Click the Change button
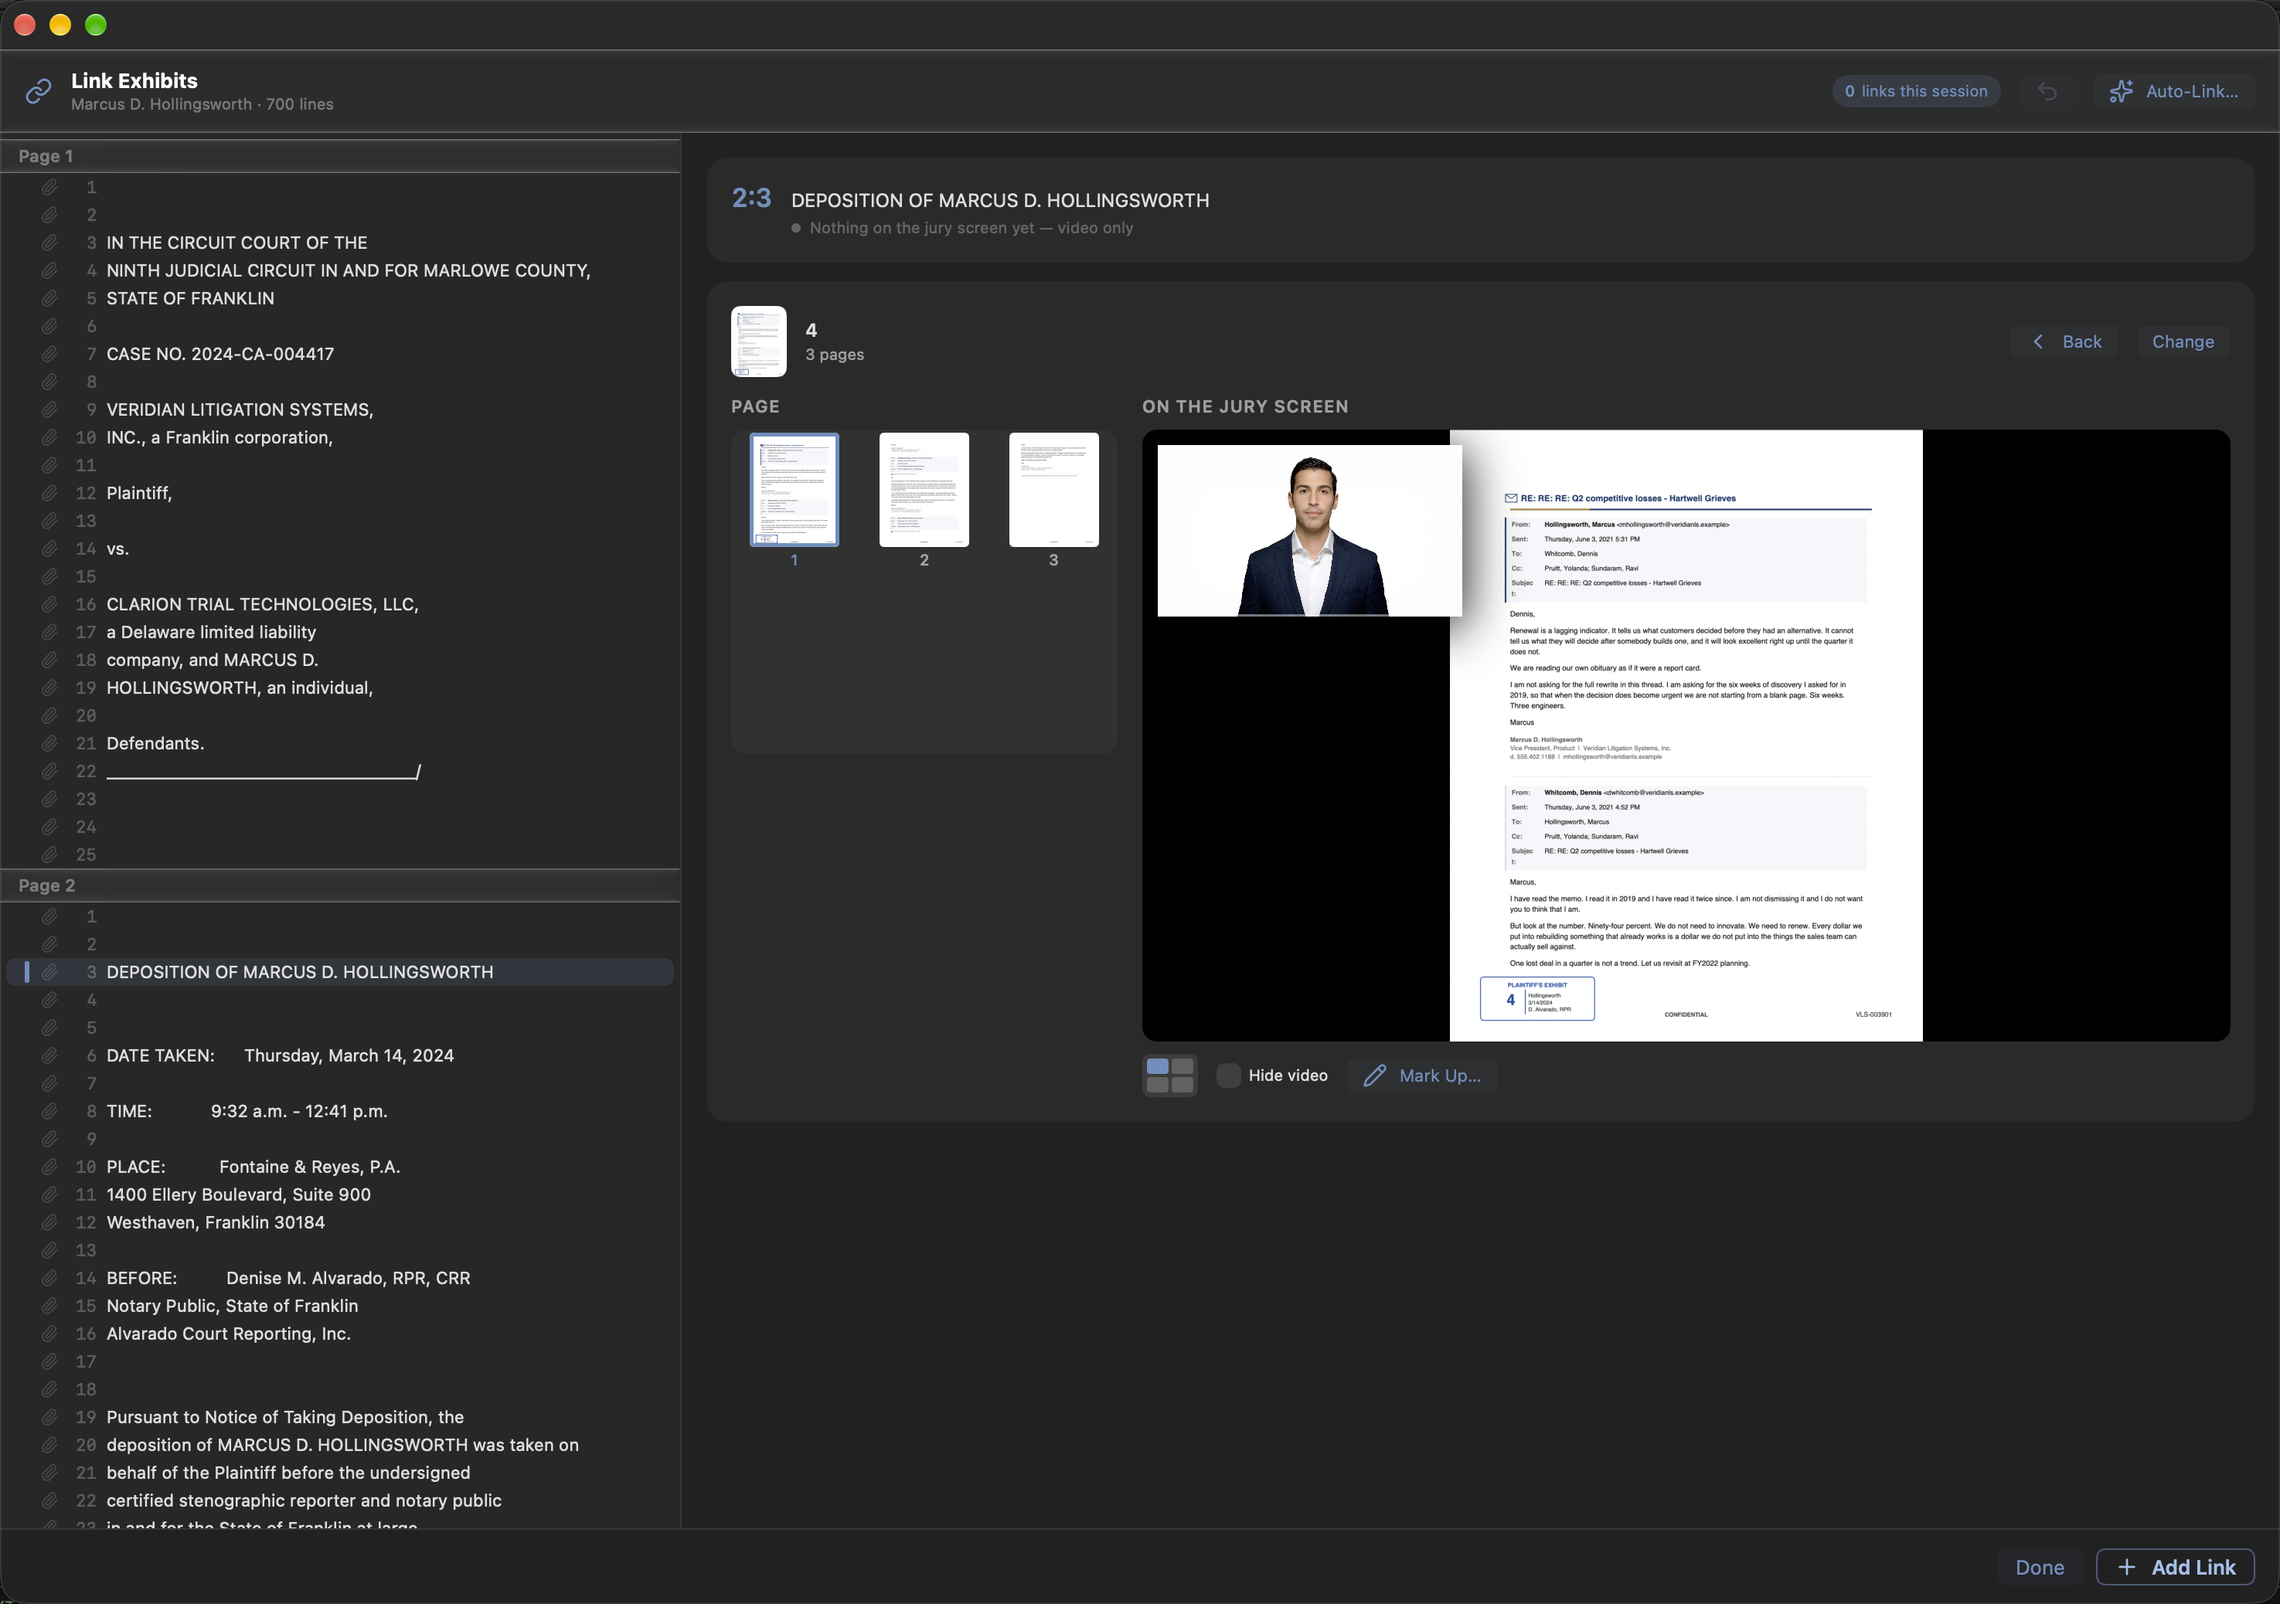This screenshot has height=1604, width=2280. click(2183, 342)
